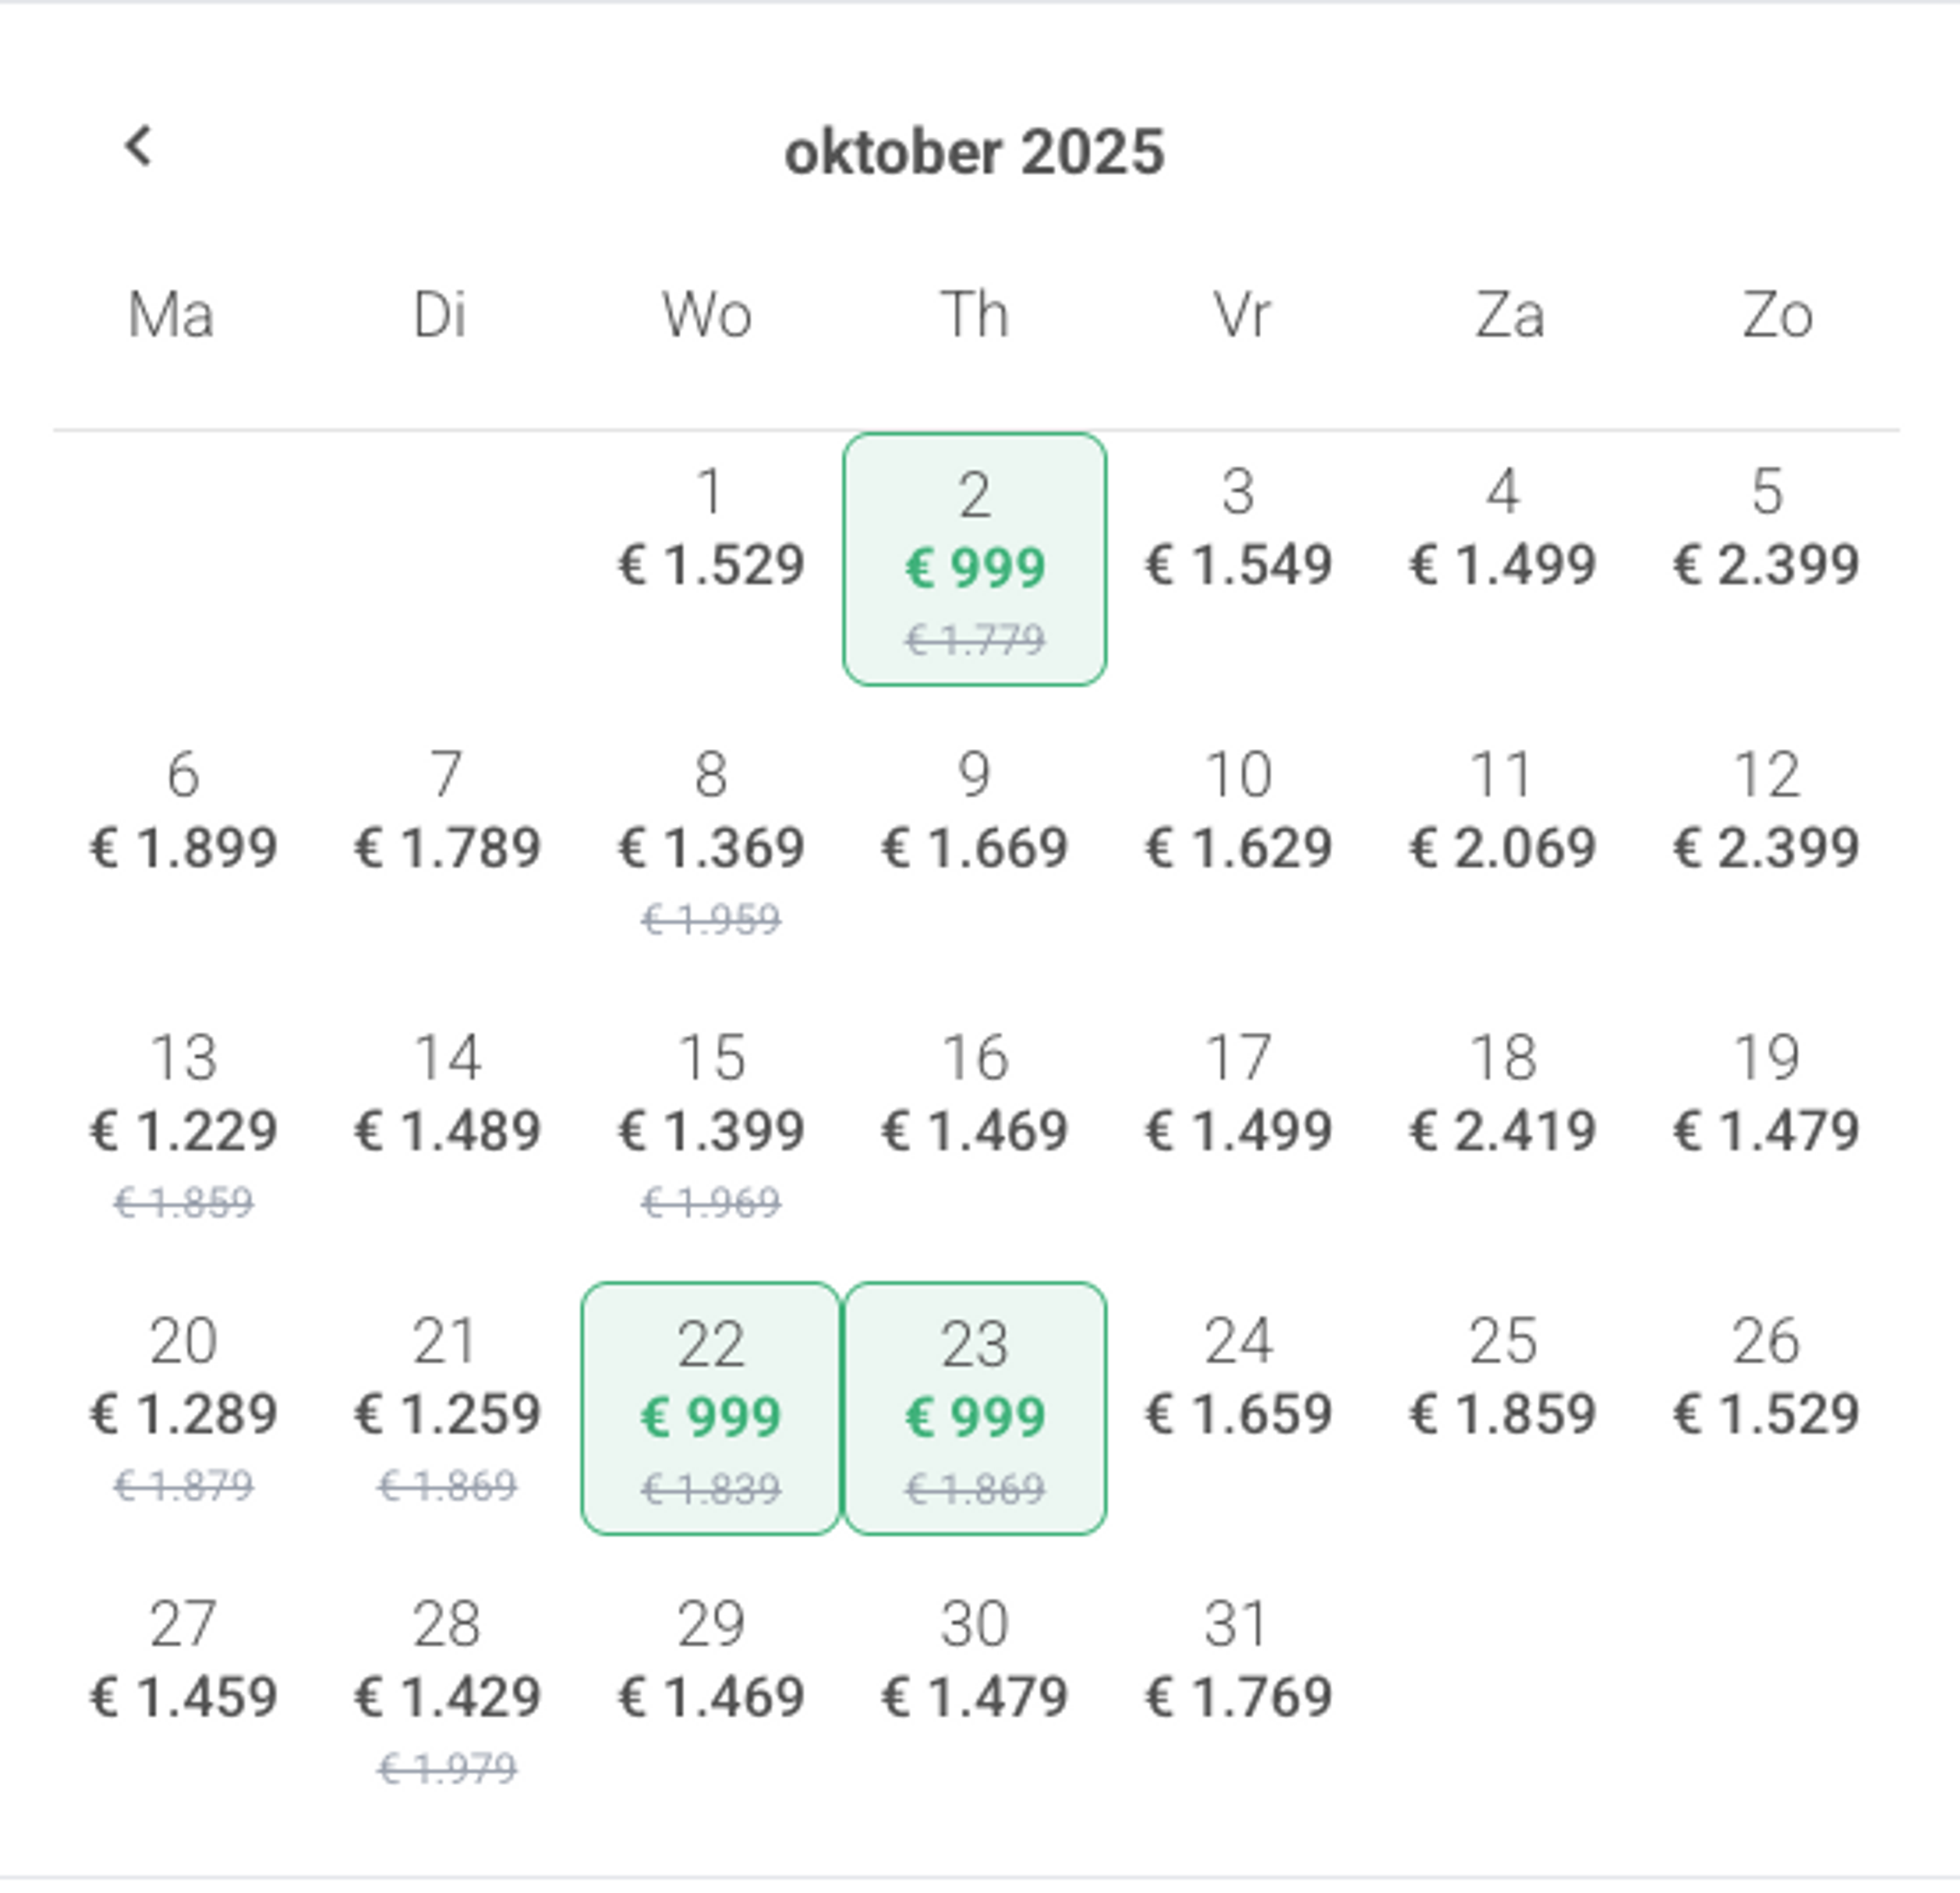This screenshot has width=1960, height=1893.
Task: Select October 13 priced € 1.229
Action: coord(184,1125)
